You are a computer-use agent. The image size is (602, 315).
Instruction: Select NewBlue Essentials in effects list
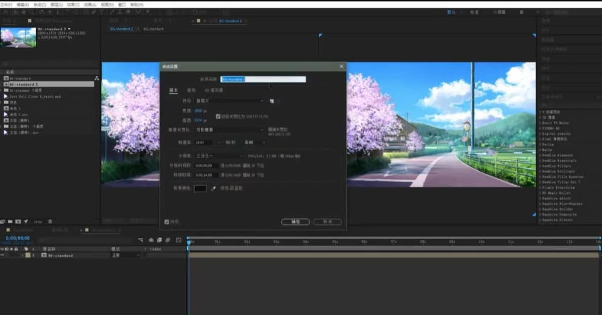559,161
